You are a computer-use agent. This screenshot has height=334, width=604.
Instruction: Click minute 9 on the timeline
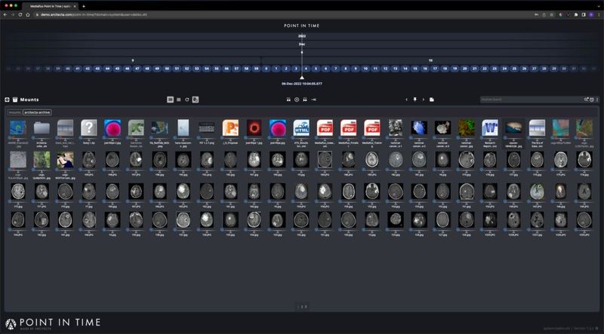(x=133, y=60)
